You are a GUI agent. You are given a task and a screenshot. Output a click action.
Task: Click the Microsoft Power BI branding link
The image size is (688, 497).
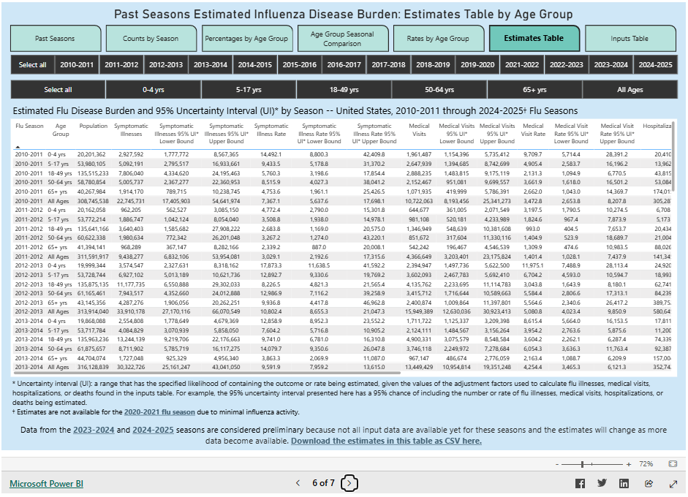[45, 483]
